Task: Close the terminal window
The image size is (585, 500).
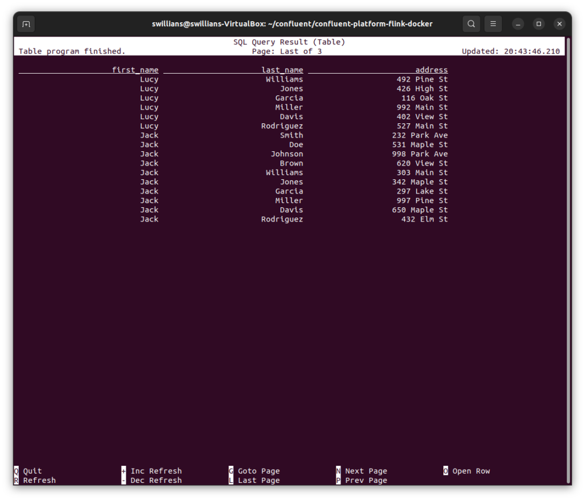Action: [559, 24]
